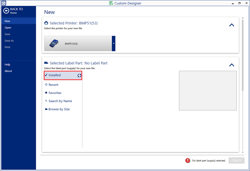
Task: Click the label part icon in header
Action: [46, 63]
